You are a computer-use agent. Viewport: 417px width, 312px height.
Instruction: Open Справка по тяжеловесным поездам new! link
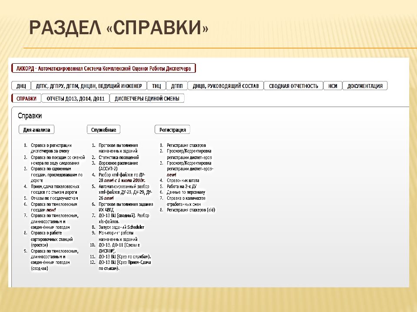(x=54, y=207)
